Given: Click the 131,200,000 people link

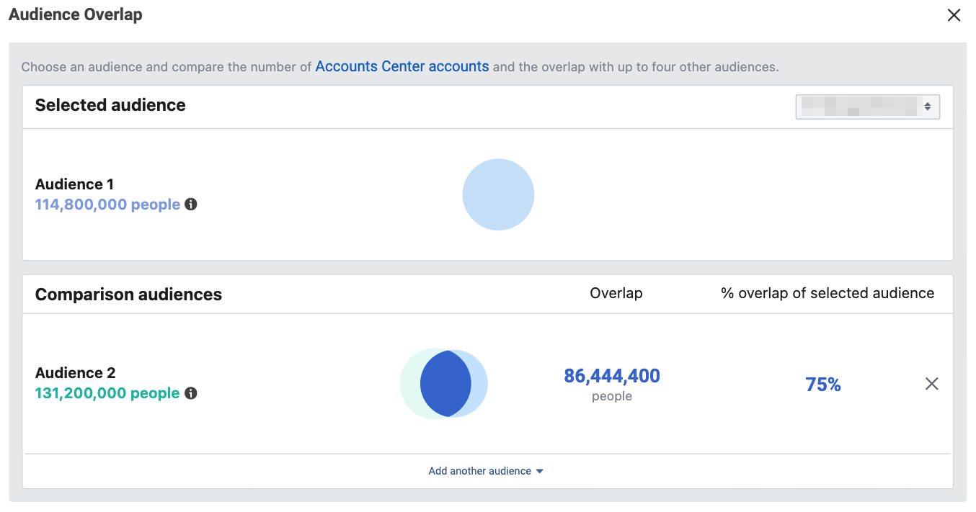Looking at the screenshot, I should pyautogui.click(x=107, y=393).
